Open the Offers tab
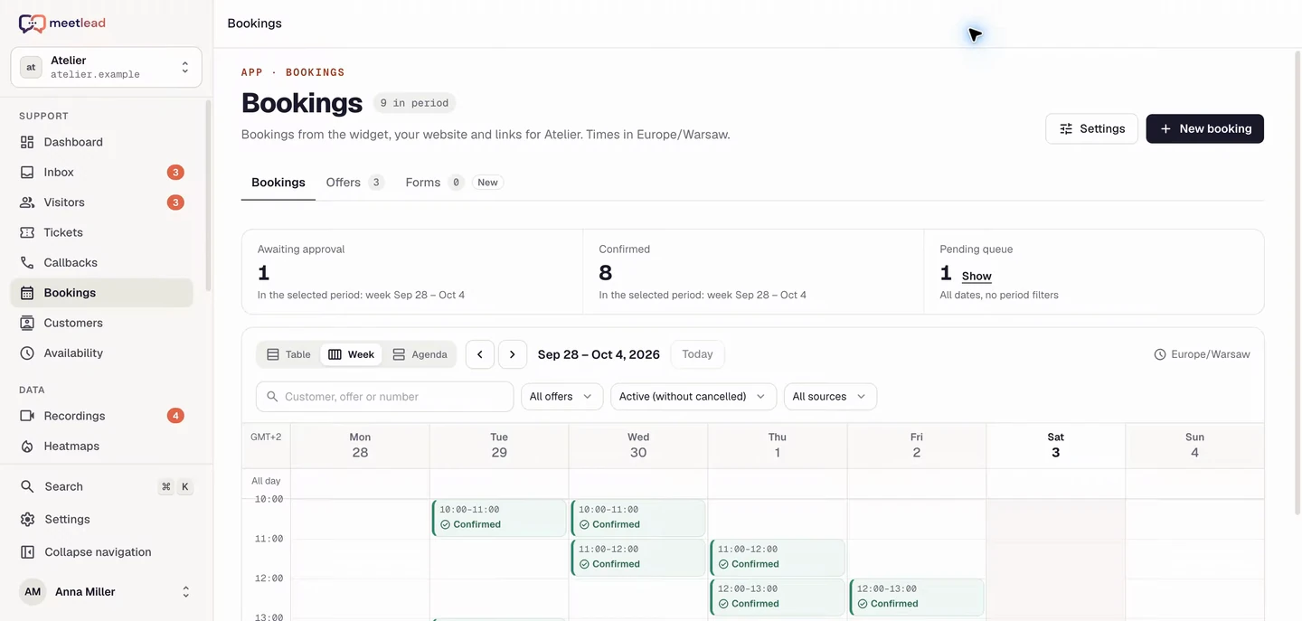Viewport: 1302px width, 621px height. point(355,183)
